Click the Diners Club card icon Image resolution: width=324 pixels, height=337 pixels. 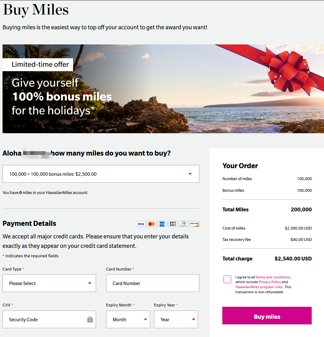pyautogui.click(x=184, y=224)
